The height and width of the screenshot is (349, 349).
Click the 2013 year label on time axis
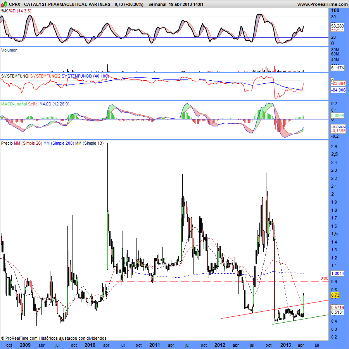coord(285,345)
